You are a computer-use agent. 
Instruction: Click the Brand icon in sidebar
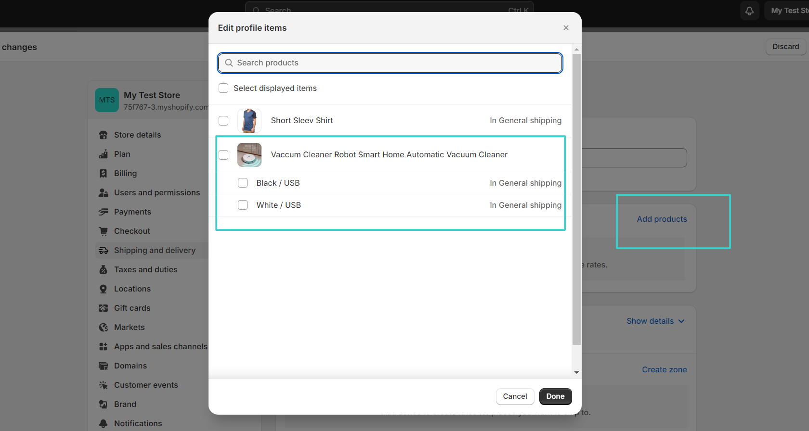pos(103,405)
